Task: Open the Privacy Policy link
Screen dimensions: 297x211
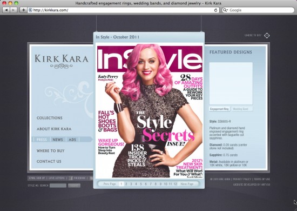Action: coord(242,179)
